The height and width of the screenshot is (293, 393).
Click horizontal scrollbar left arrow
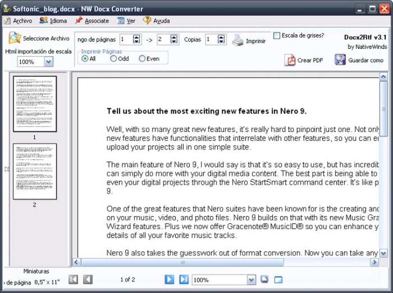pyautogui.click(x=76, y=262)
